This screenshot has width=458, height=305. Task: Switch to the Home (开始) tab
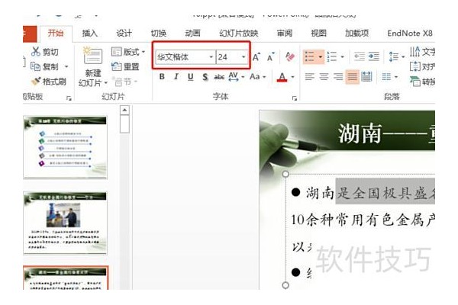tap(56, 33)
